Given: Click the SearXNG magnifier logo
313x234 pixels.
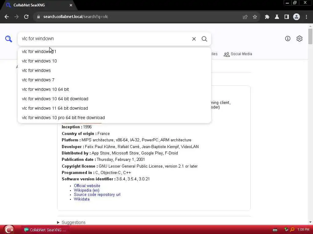Looking at the screenshot, I should point(9,39).
